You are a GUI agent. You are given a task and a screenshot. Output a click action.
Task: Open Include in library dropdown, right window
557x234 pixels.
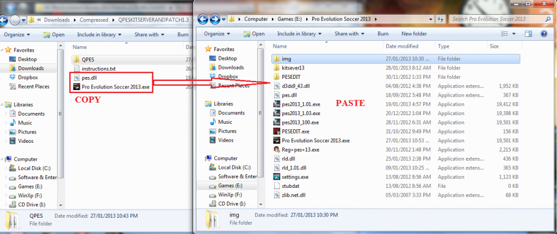pyautogui.click(x=299, y=34)
